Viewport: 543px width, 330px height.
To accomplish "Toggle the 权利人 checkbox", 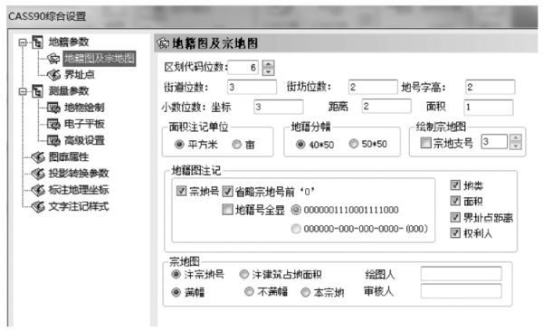I will coord(455,233).
